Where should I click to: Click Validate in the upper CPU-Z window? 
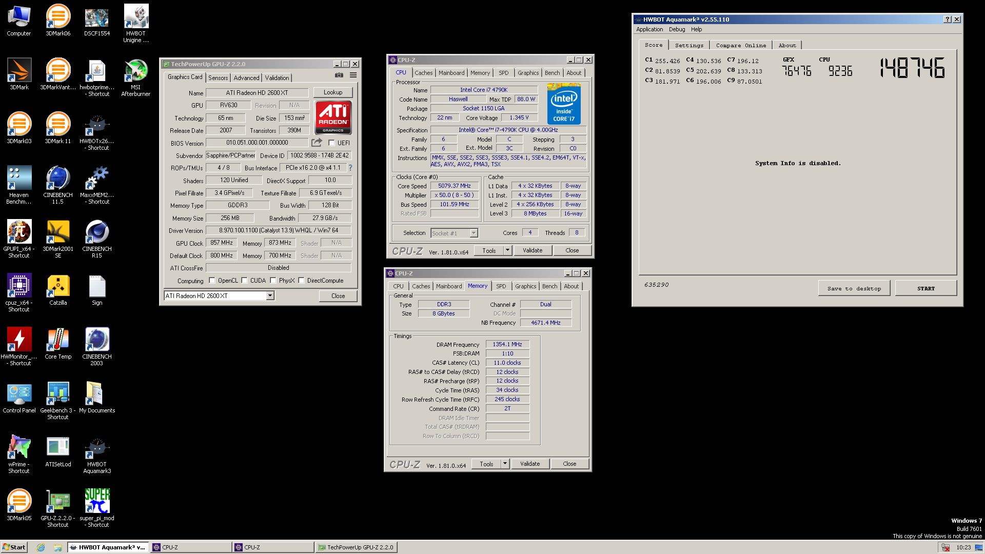pyautogui.click(x=533, y=251)
